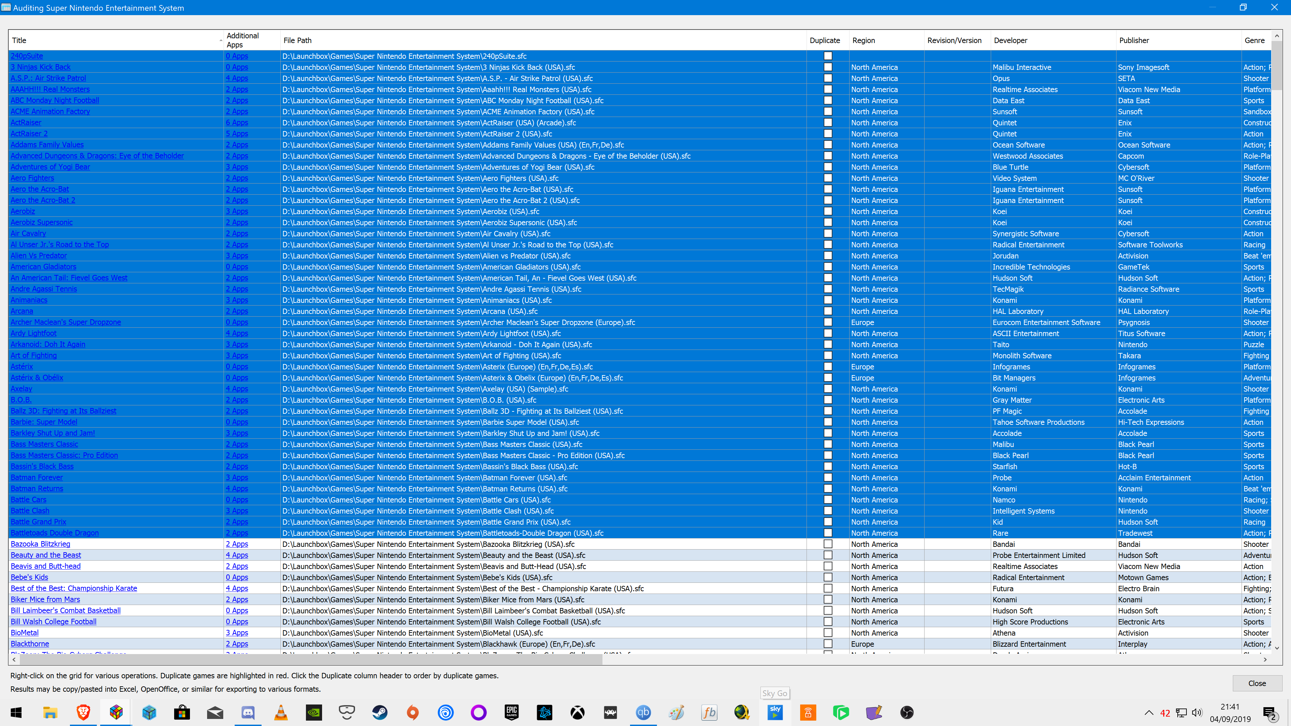Tick Duplicate checkbox for ActRaiser 2
The width and height of the screenshot is (1291, 726).
tap(828, 134)
